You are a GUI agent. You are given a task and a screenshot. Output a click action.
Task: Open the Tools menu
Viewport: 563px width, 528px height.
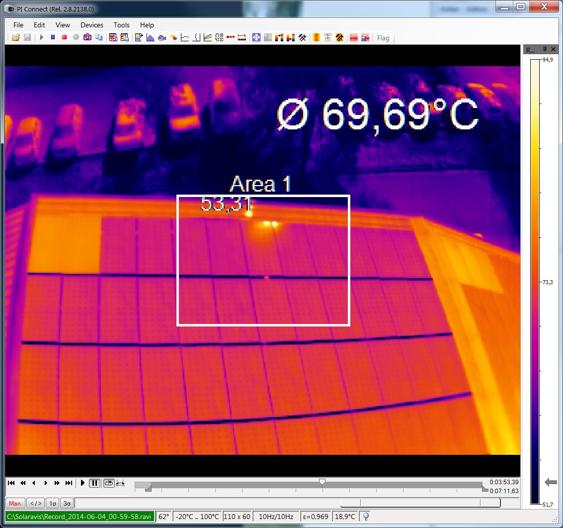121,25
